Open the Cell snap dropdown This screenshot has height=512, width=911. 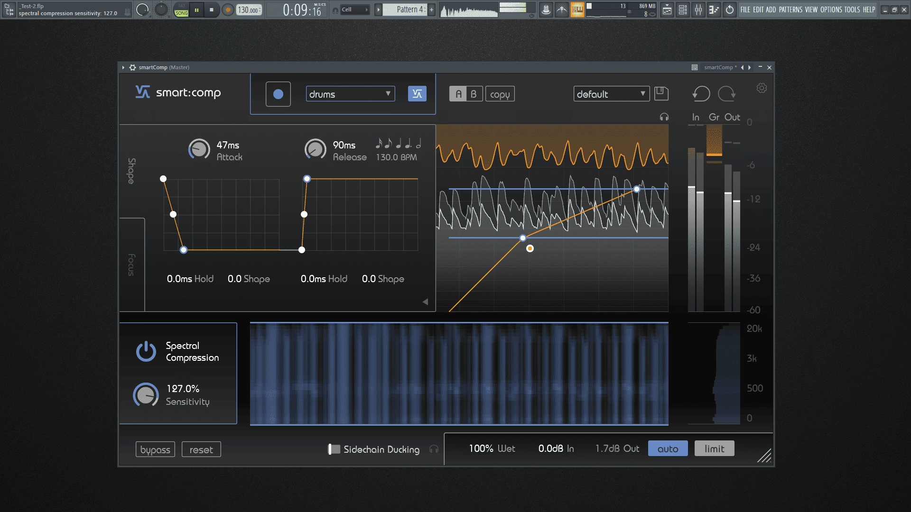pyautogui.click(x=354, y=9)
